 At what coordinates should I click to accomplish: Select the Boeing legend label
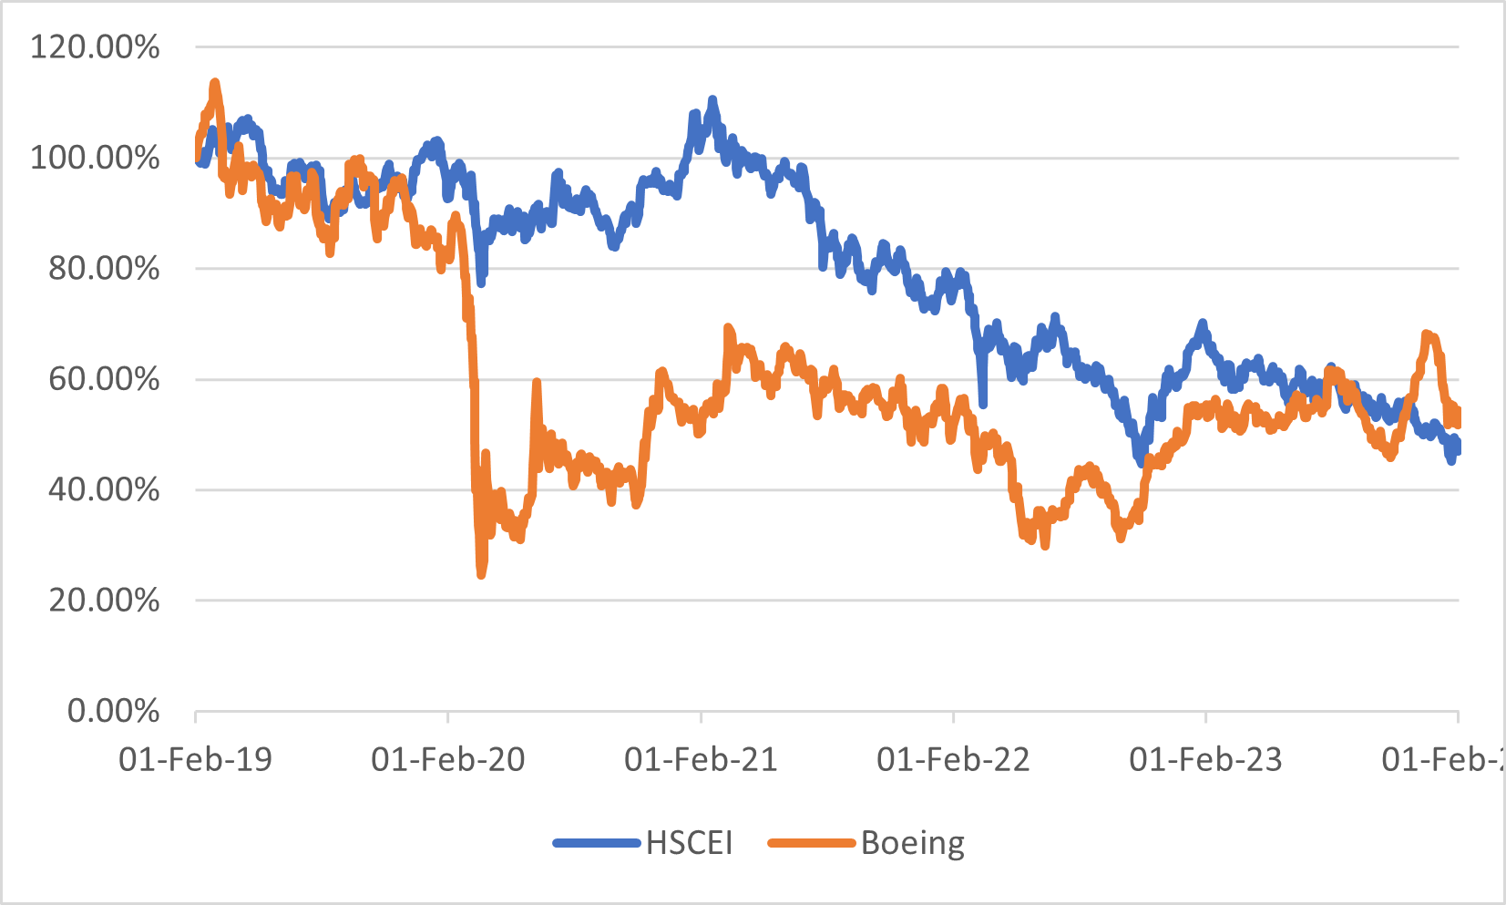(912, 843)
